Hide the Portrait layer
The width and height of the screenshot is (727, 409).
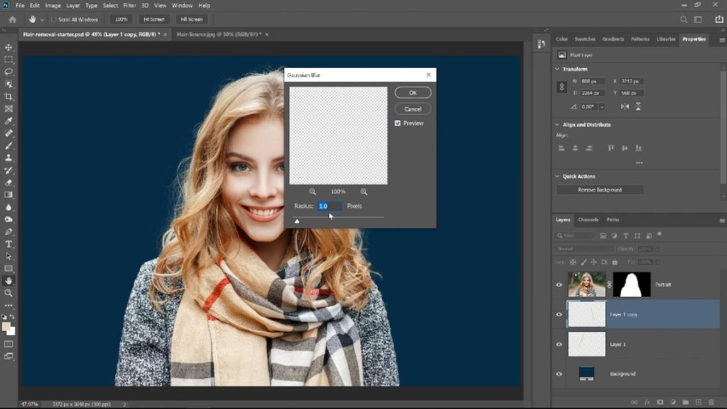pos(559,285)
